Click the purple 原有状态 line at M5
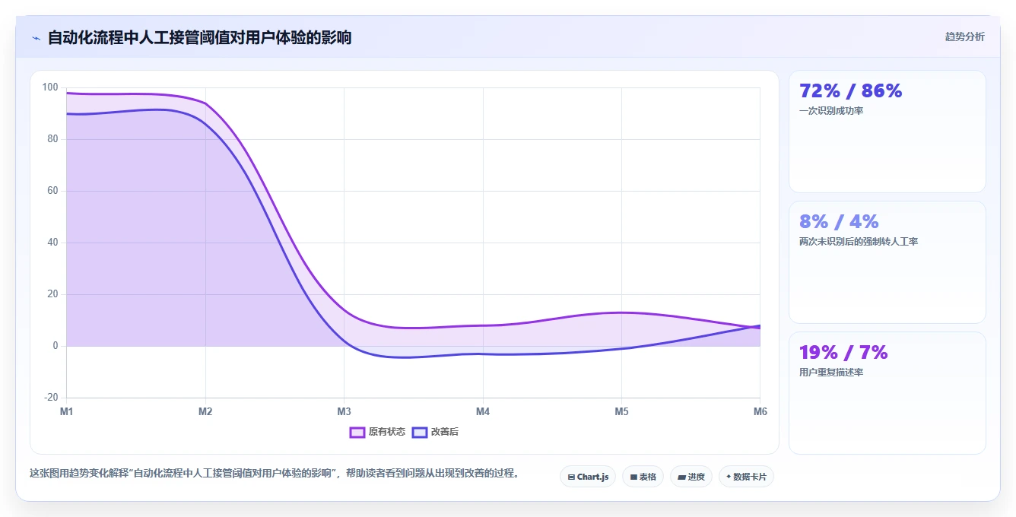 [621, 312]
